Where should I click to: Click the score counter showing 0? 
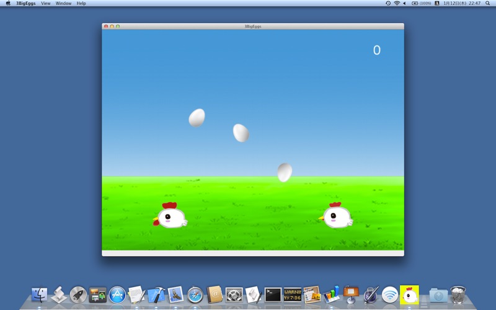pos(376,50)
